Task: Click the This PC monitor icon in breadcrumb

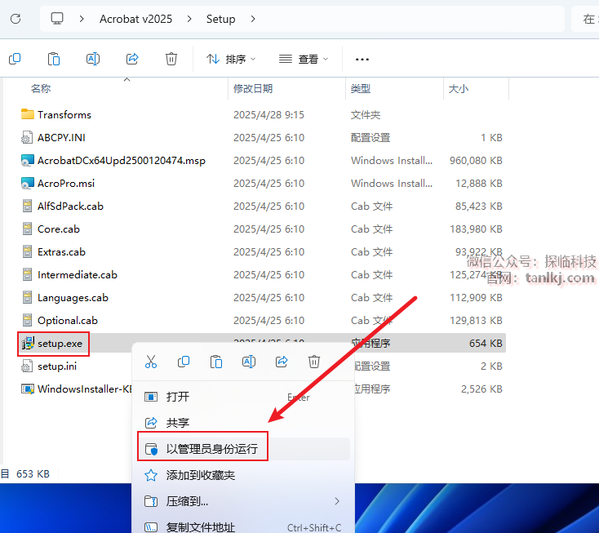Action: tap(57, 18)
